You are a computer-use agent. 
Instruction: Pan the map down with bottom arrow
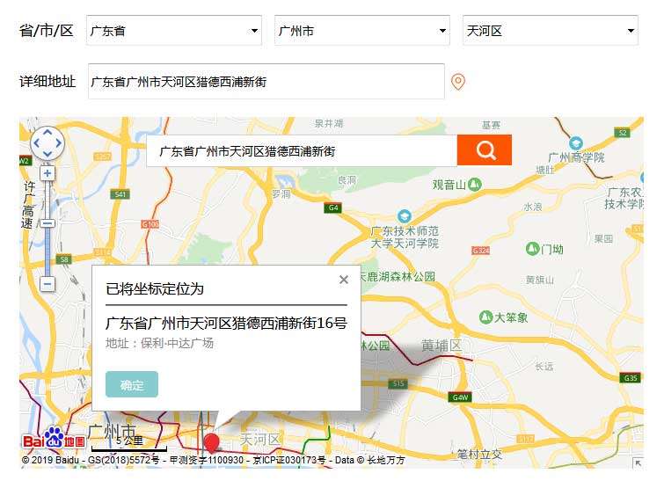pyautogui.click(x=47, y=155)
